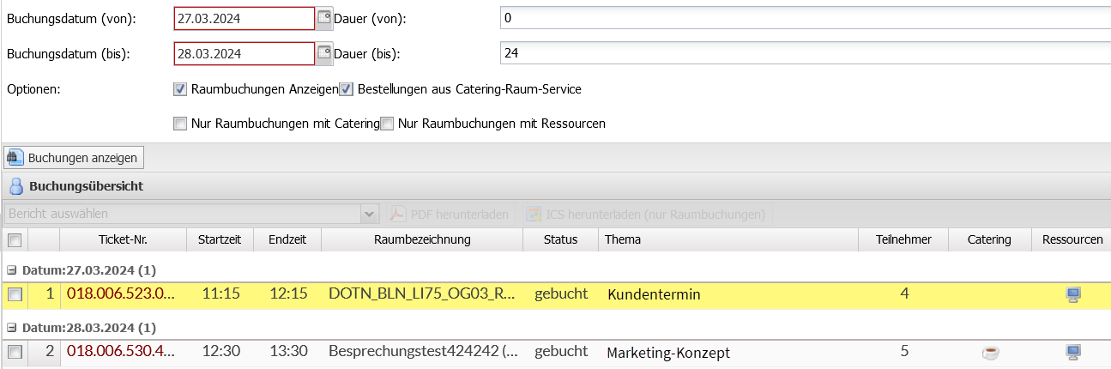Sort by the Raumbezeichnung column header
The height and width of the screenshot is (369, 1111).
(x=422, y=239)
